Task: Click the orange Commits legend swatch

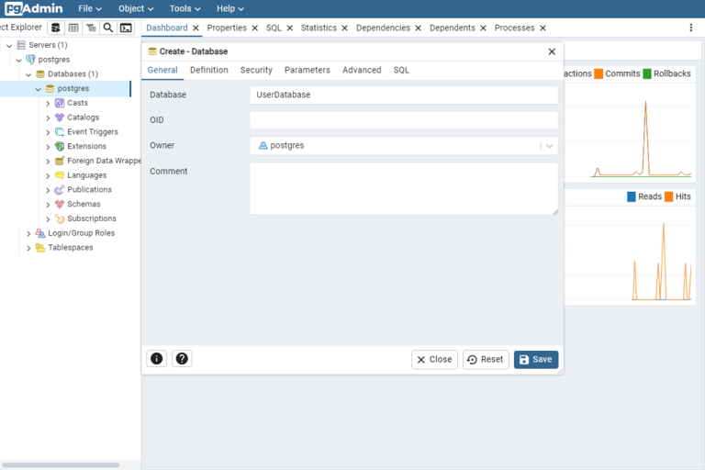Action: coord(599,73)
